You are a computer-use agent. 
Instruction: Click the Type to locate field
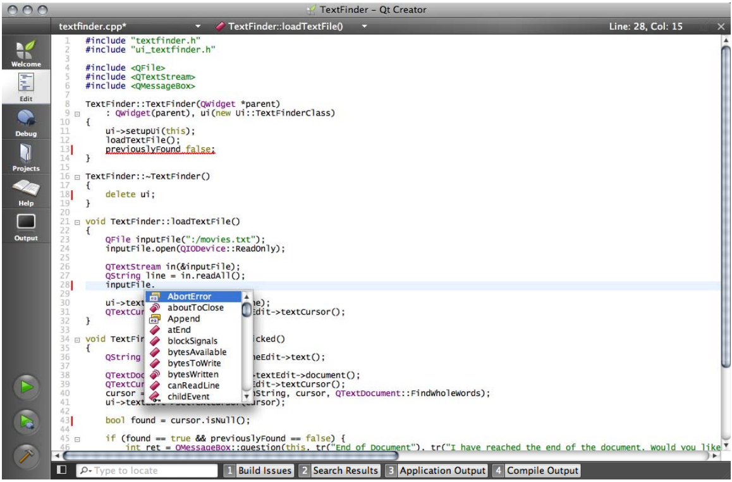coord(147,471)
